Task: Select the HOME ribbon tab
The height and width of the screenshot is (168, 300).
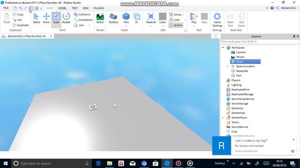Action: 49,8
